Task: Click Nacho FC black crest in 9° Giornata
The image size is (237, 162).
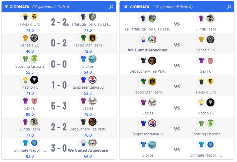Action: point(34,80)
